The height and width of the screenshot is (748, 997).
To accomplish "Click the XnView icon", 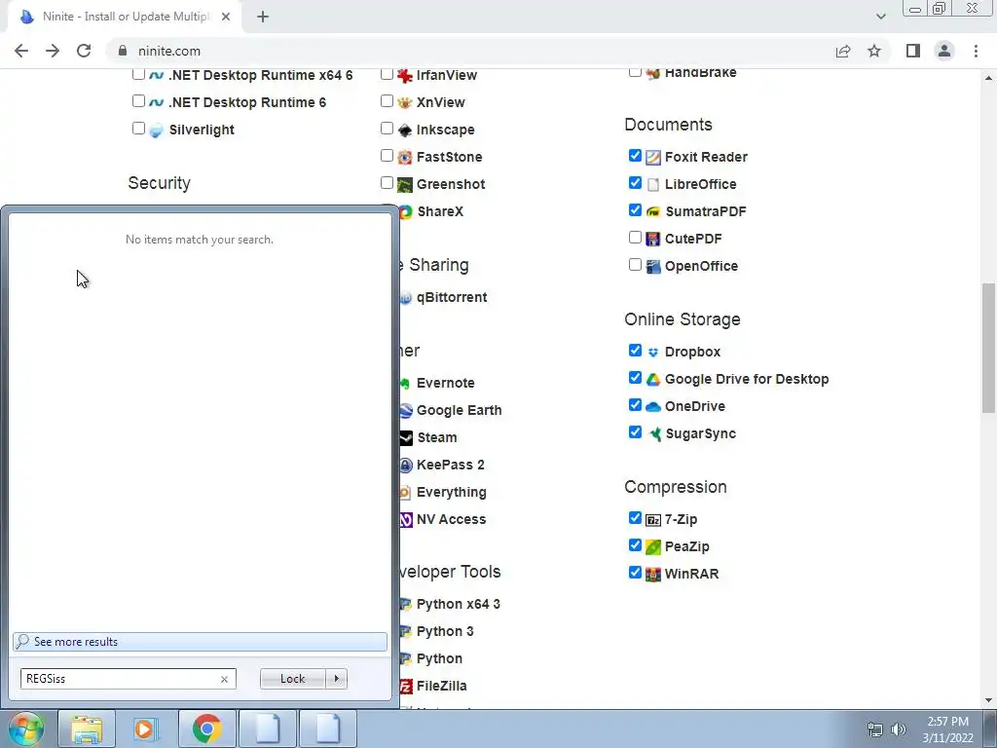I will 405,103.
